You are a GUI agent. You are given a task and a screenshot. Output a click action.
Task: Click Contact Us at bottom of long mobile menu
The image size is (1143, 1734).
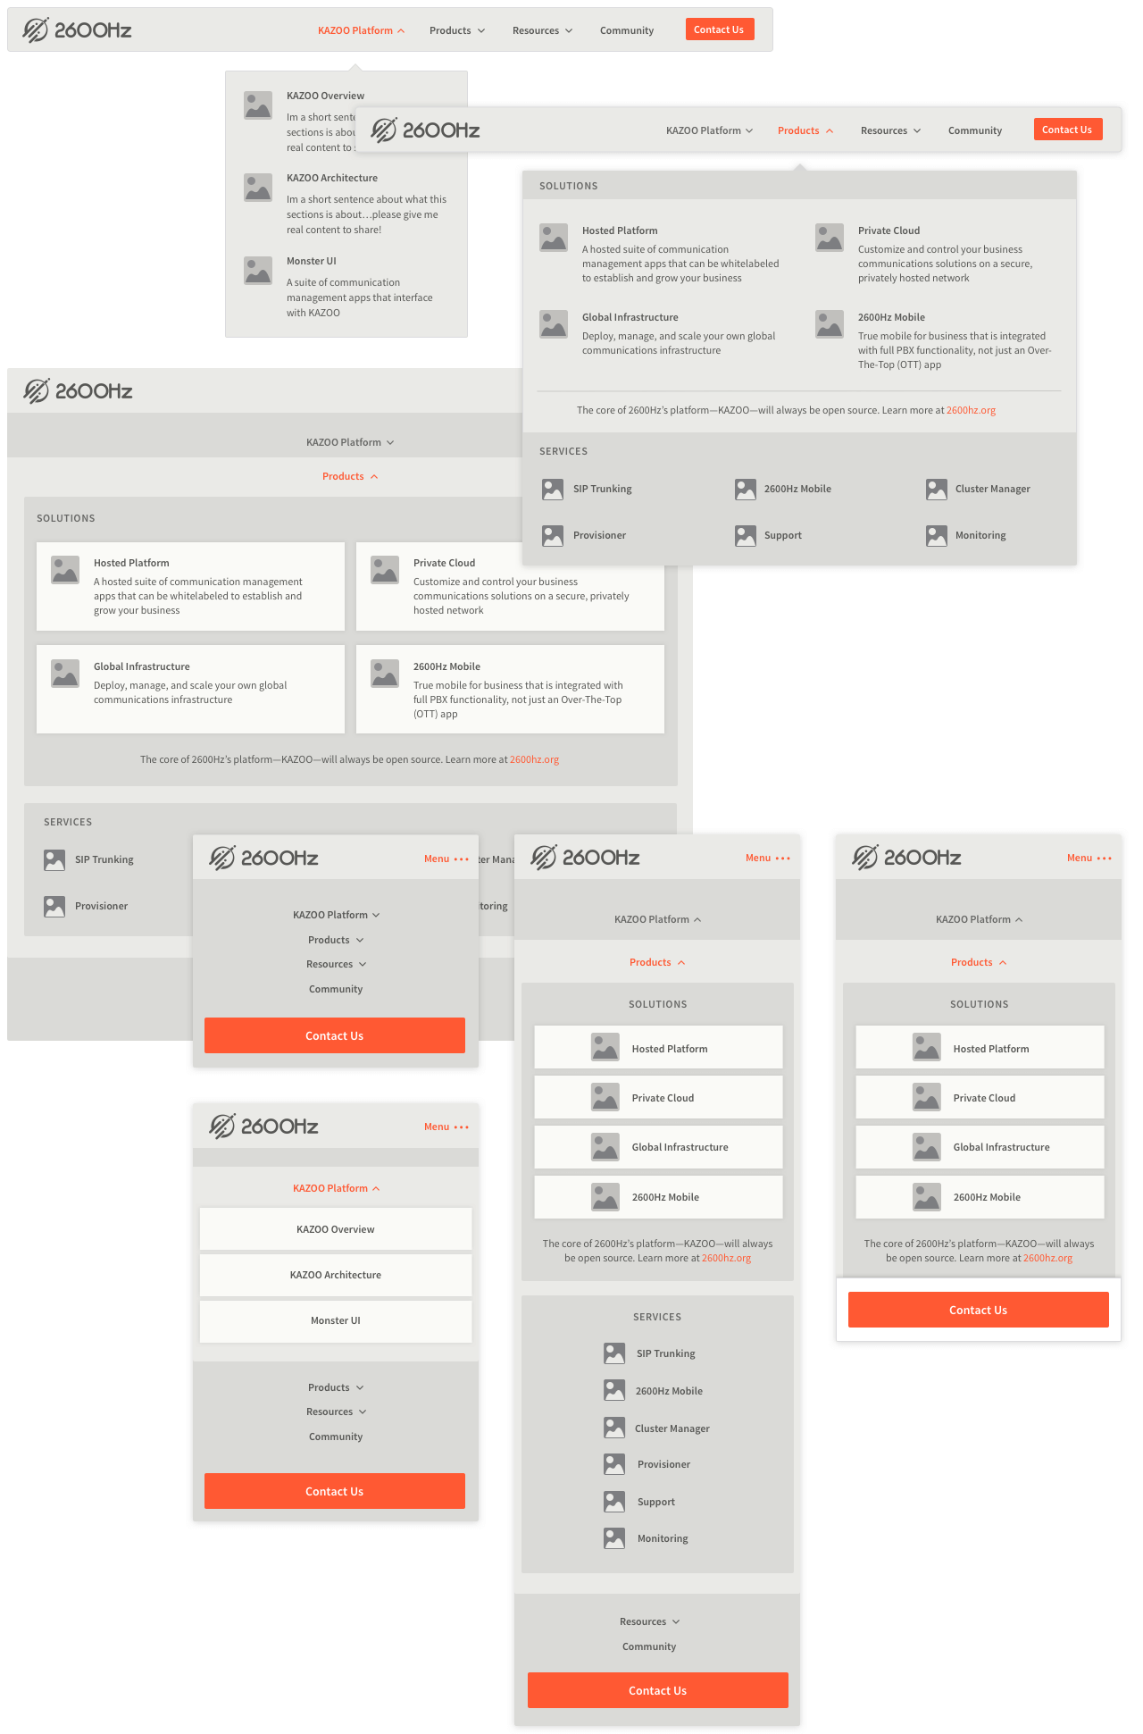pos(658,1690)
